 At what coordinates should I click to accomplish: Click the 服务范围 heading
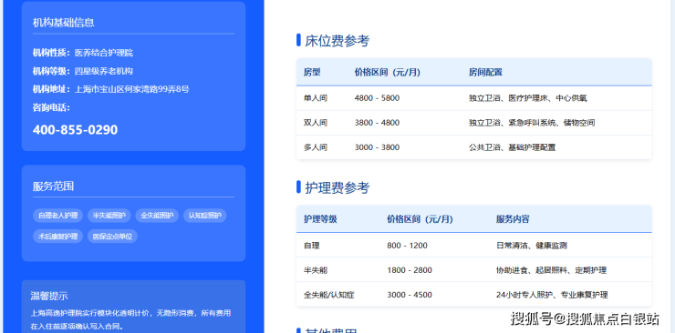tap(54, 186)
